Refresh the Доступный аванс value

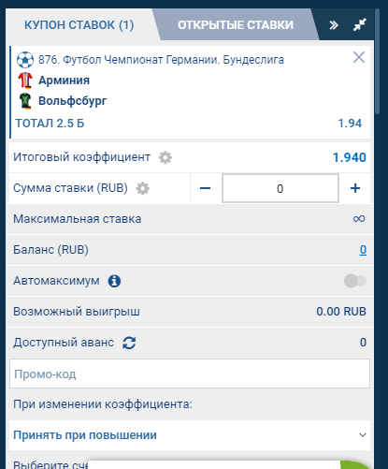coord(129,343)
